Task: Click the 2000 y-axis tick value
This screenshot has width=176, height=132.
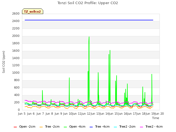Action: pos(16,36)
